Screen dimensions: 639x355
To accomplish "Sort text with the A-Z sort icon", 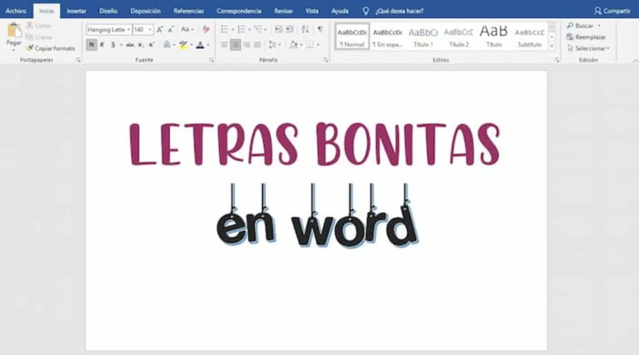I will pyautogui.click(x=305, y=29).
